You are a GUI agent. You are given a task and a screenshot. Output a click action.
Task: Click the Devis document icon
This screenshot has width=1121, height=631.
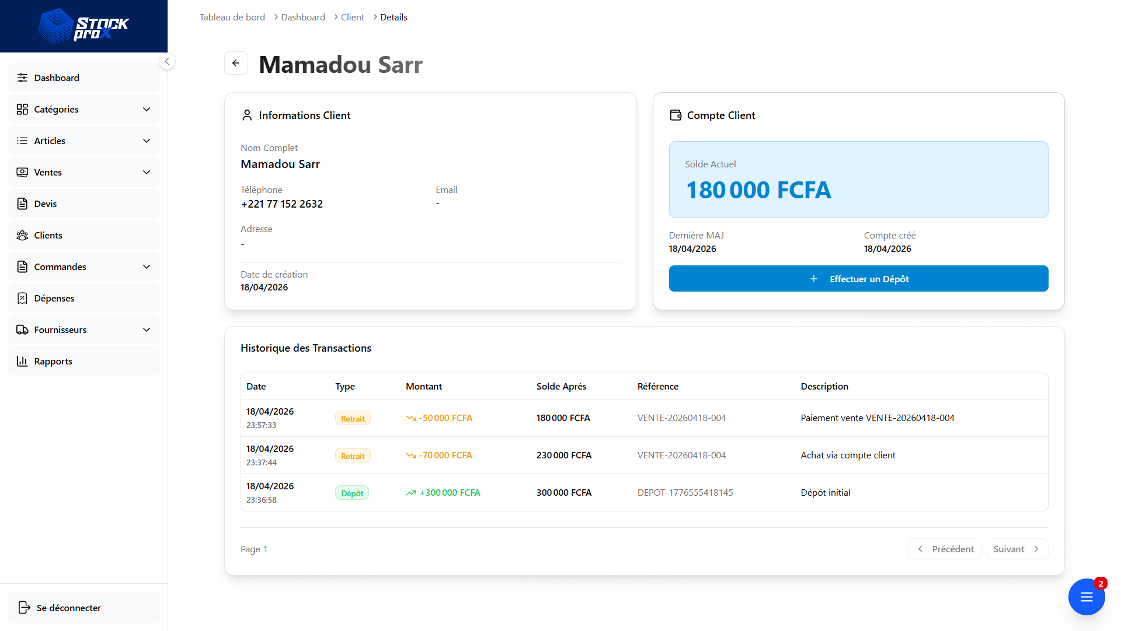point(22,204)
